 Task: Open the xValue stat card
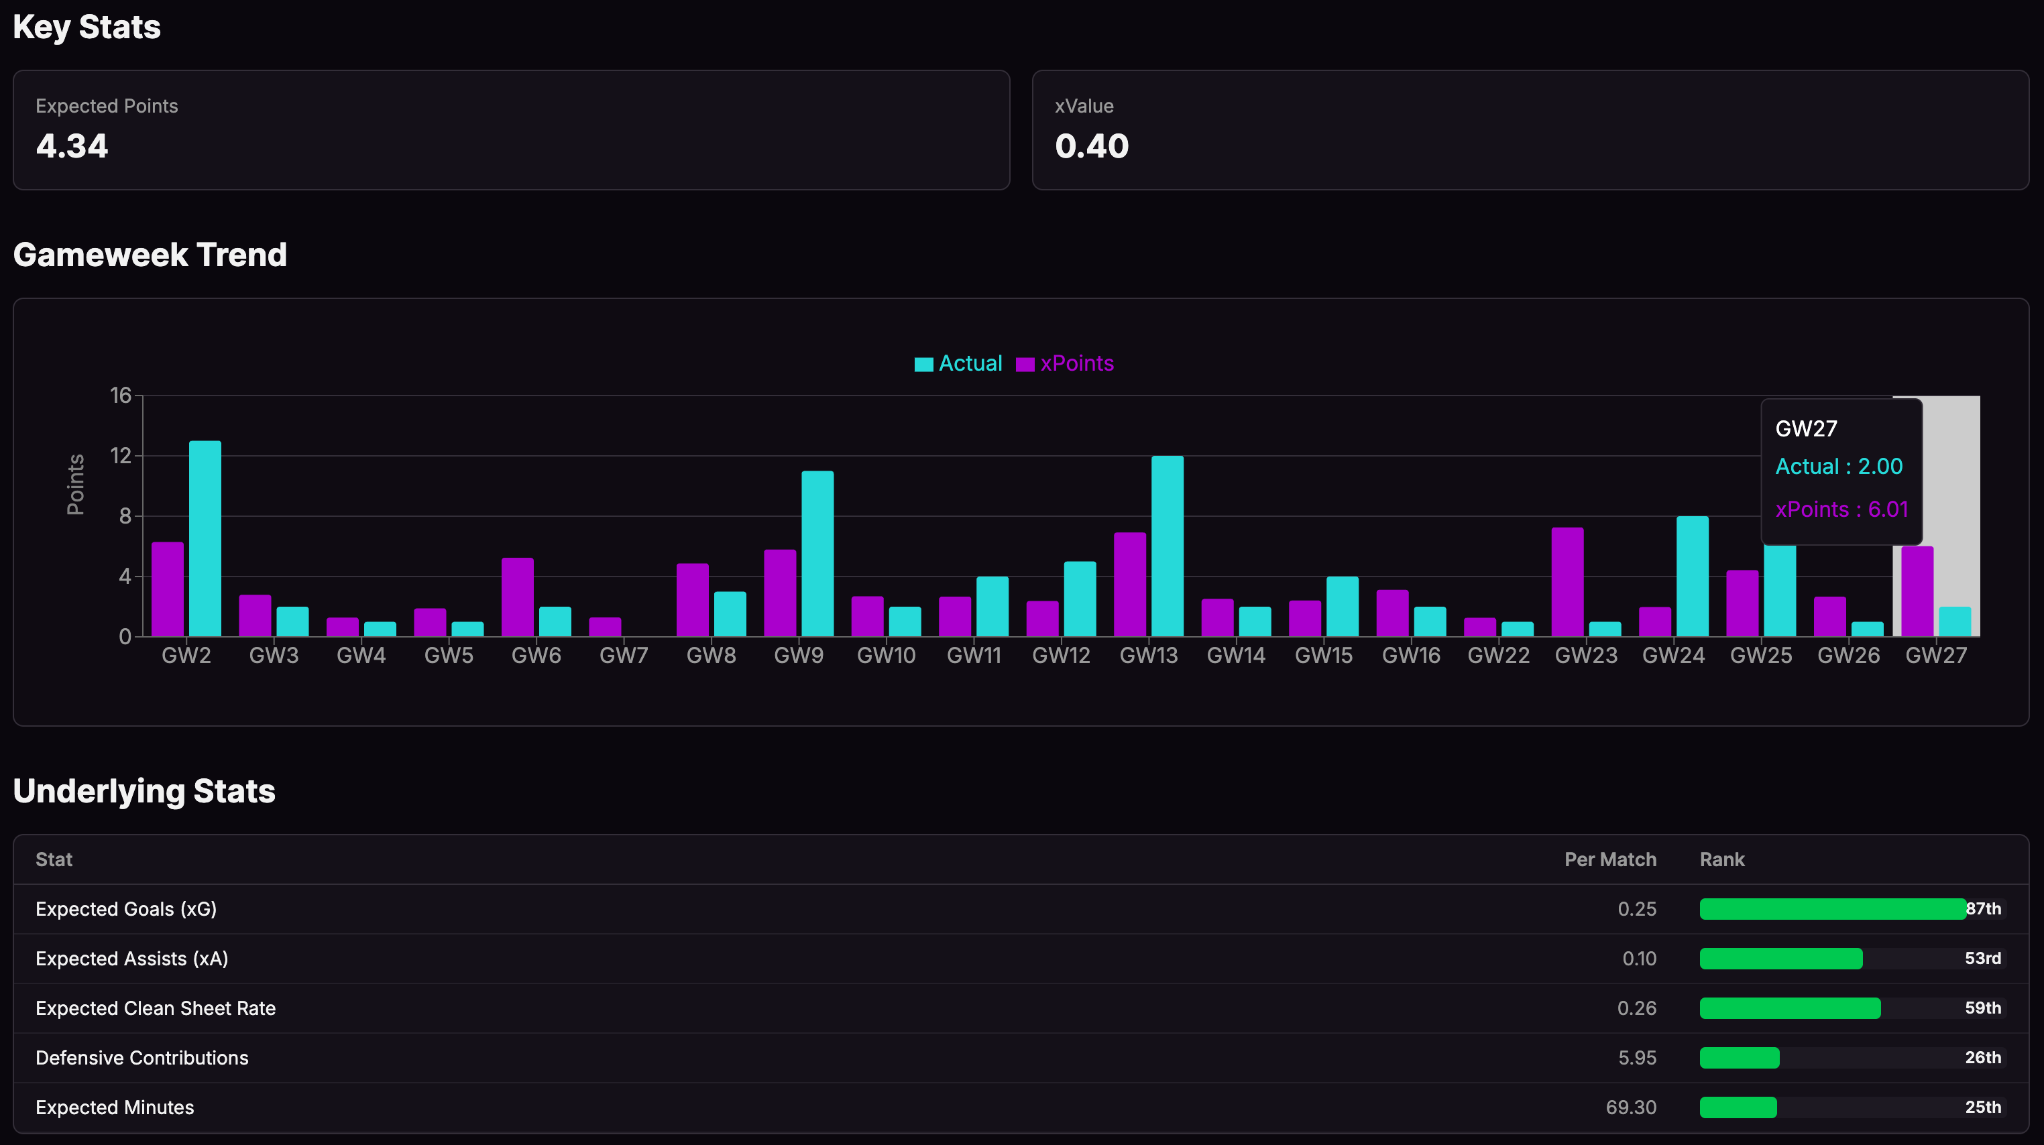1529,130
